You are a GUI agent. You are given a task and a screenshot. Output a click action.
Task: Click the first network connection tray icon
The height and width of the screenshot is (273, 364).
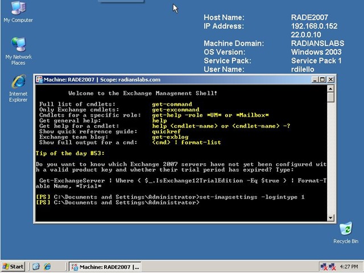pos(325,266)
